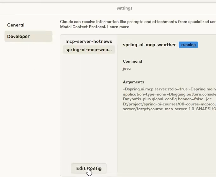Image resolution: width=216 pixels, height=177 pixels.
Task: Follow the Learn more link
Action: [118, 27]
